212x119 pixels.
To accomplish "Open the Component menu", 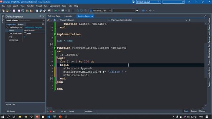I will tap(54, 6).
